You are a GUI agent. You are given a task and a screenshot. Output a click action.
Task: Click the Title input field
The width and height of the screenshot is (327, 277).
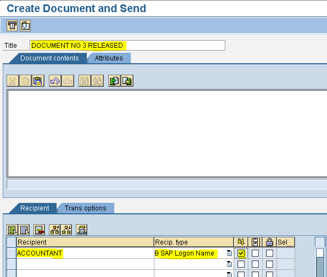[128, 45]
